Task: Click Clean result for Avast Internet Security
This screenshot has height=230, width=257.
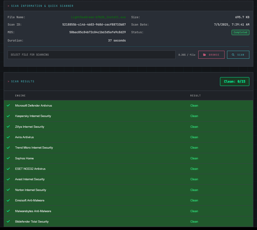Action: [x=194, y=179]
